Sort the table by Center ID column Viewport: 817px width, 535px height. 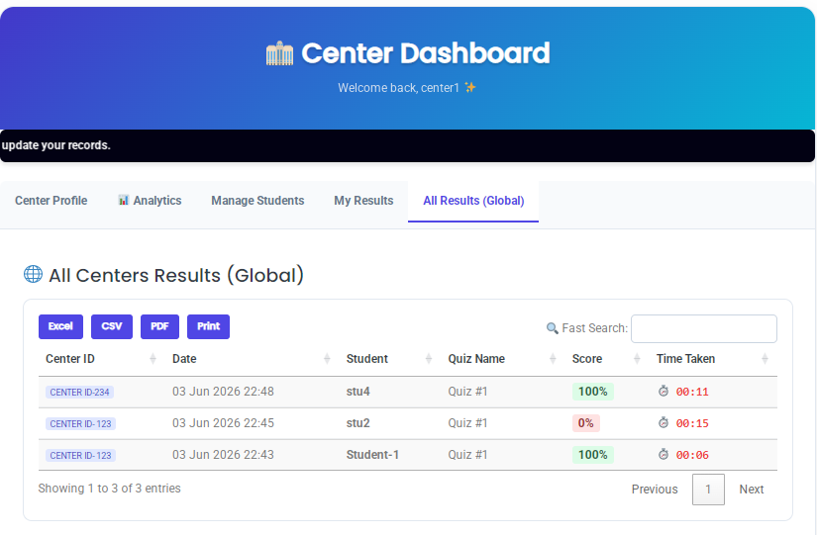point(101,359)
